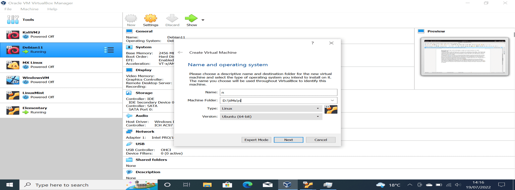Open the Machine menu
Viewport: 515px width, 190px height.
pos(30,9)
